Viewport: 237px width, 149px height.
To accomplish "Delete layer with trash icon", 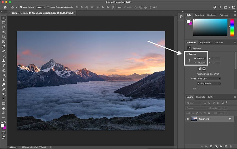I will coord(231,146).
